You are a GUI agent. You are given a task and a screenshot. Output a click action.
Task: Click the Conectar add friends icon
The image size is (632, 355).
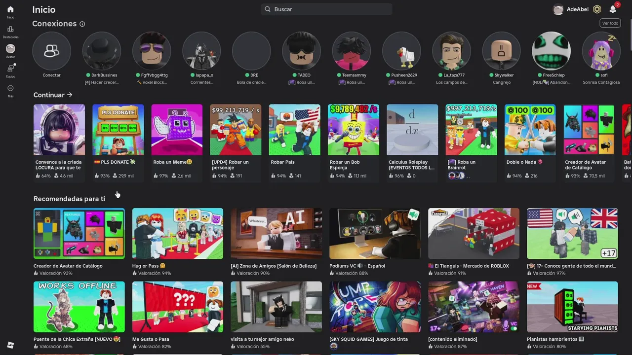pyautogui.click(x=51, y=51)
